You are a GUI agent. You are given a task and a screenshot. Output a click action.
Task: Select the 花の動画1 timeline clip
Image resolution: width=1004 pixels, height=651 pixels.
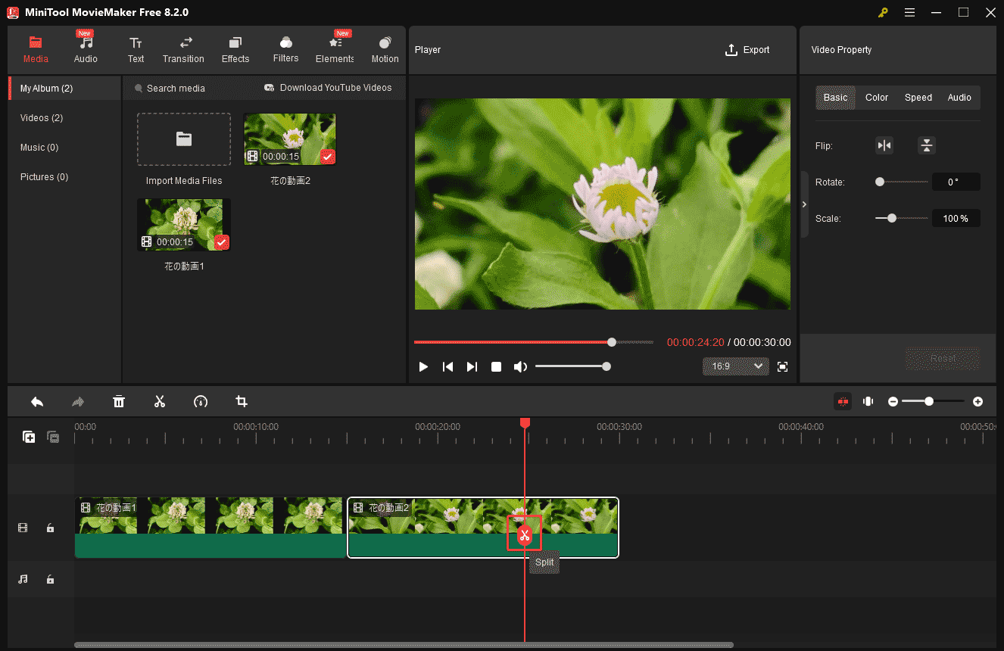[210, 528]
